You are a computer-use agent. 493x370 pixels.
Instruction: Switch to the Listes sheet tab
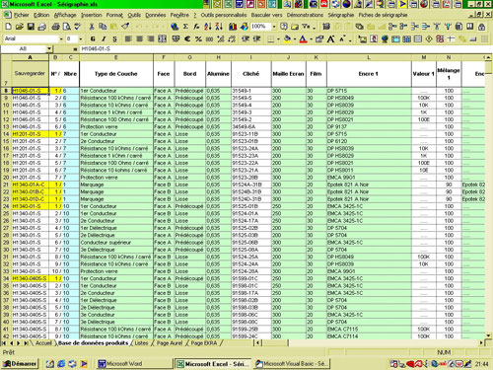click(141, 343)
